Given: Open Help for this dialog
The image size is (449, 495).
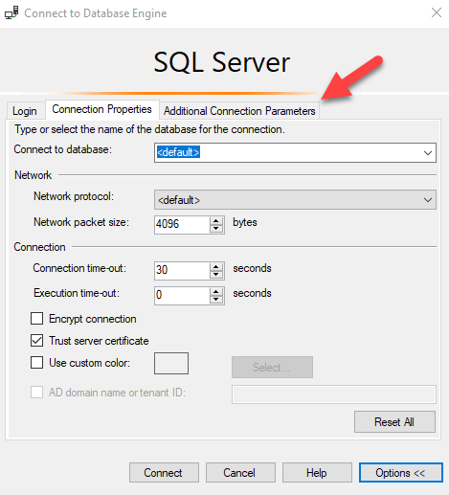Looking at the screenshot, I should pos(317,473).
